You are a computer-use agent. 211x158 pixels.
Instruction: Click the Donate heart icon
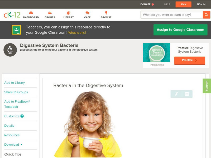[x=153, y=4]
